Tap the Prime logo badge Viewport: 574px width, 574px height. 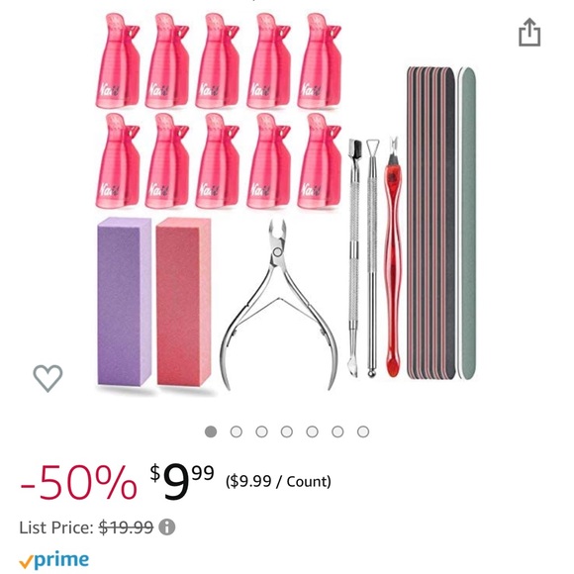53,560
